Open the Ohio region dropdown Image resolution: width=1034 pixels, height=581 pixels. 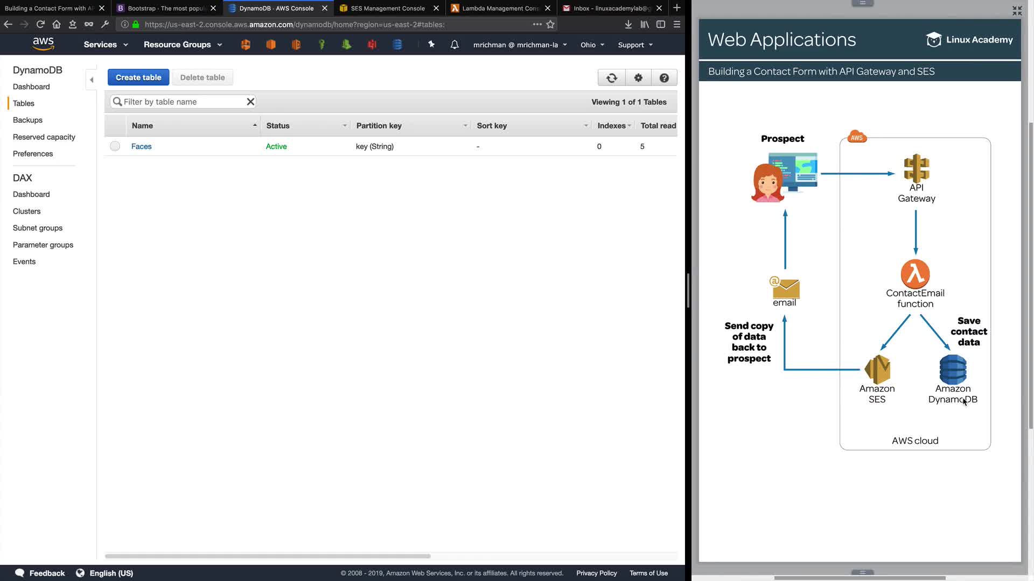click(592, 45)
